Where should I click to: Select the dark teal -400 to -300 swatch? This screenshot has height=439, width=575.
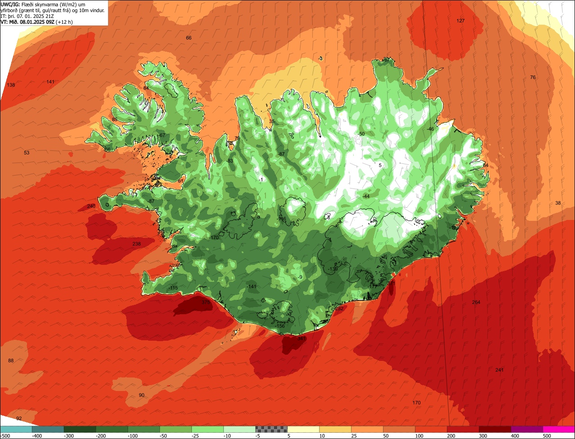tap(48, 429)
